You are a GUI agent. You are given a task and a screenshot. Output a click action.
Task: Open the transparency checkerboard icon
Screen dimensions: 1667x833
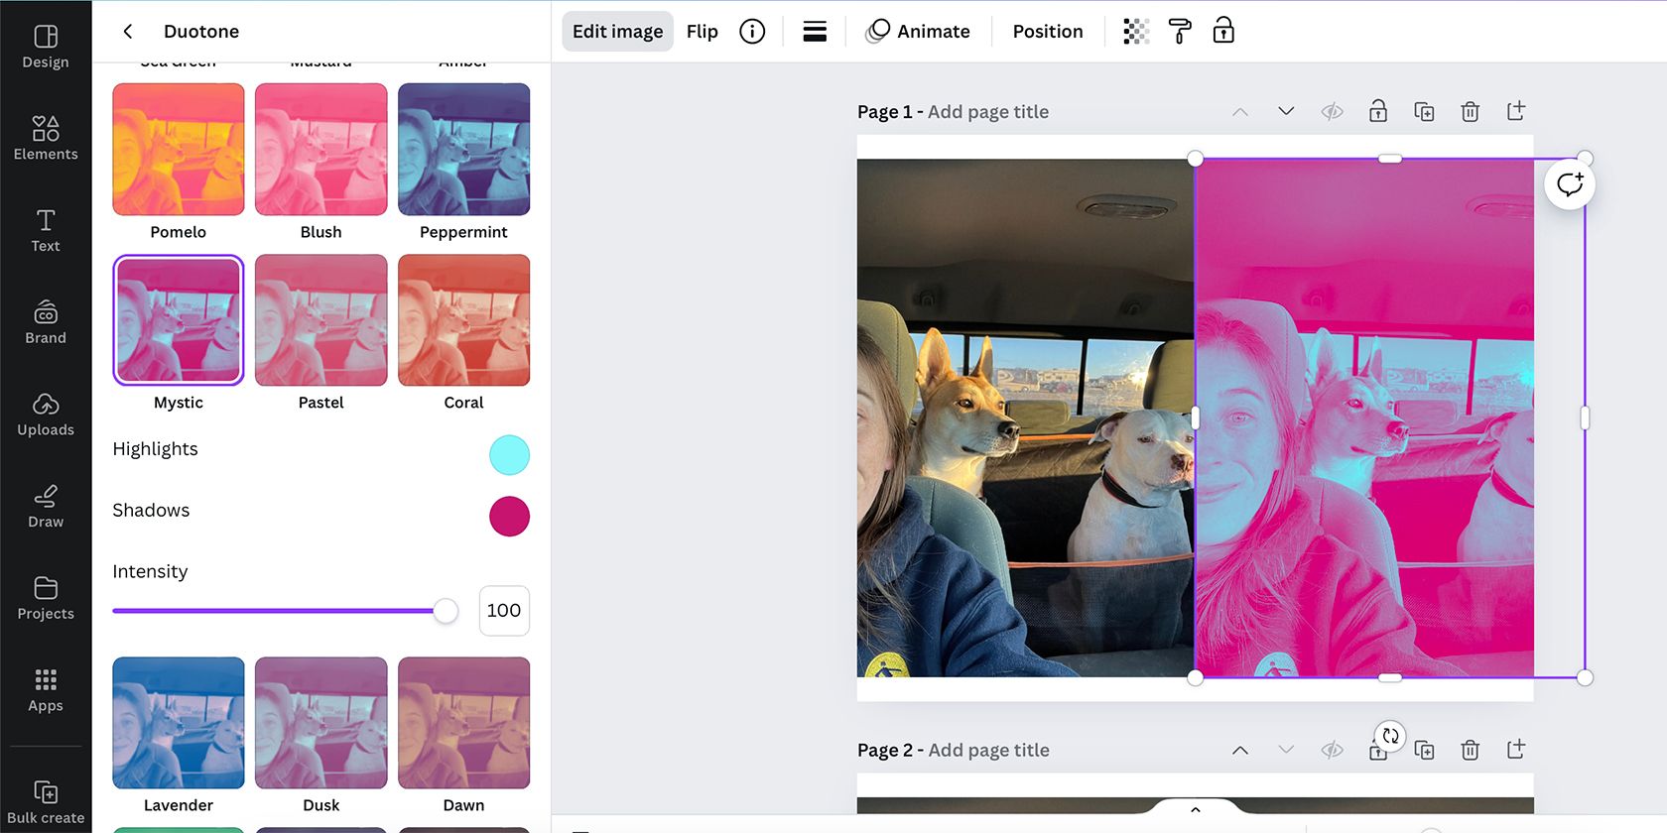point(1136,32)
